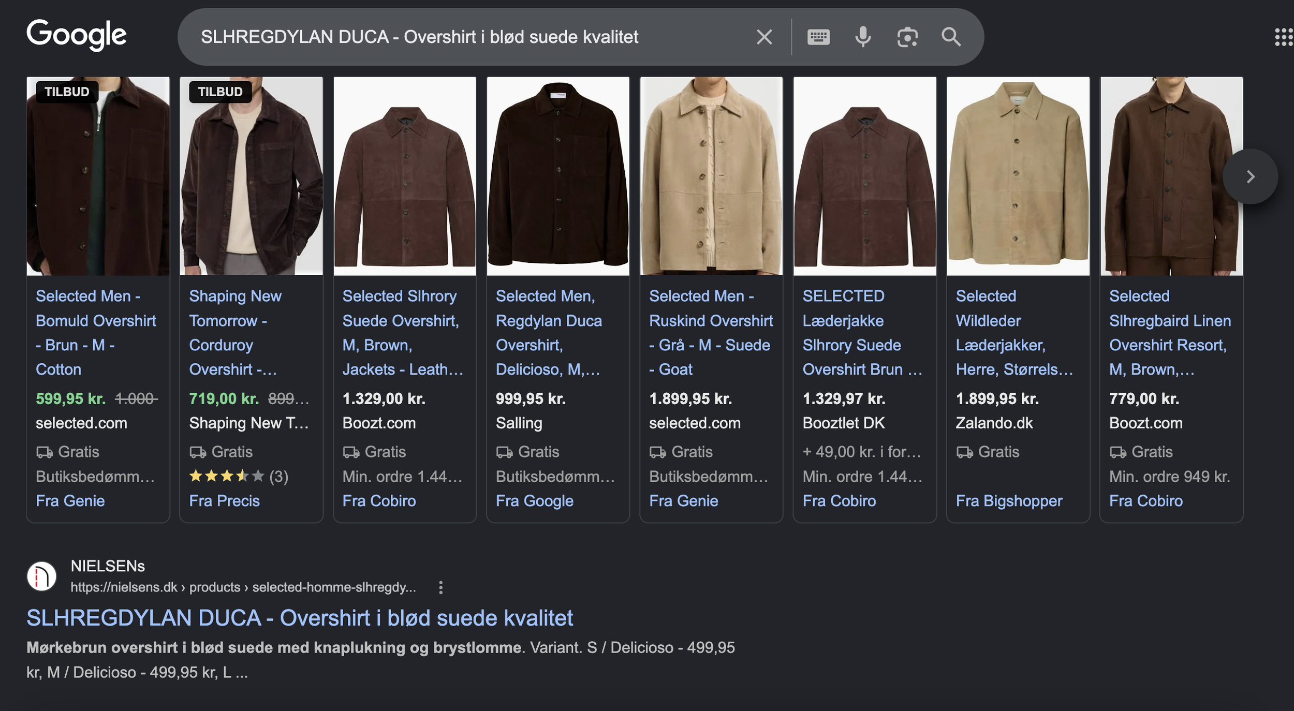The height and width of the screenshot is (711, 1294).
Task: Click the Zalando Wildleder jacket image
Action: pos(1018,176)
